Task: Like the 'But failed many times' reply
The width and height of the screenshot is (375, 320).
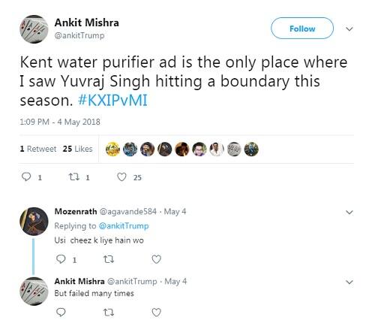Action: 157,312
